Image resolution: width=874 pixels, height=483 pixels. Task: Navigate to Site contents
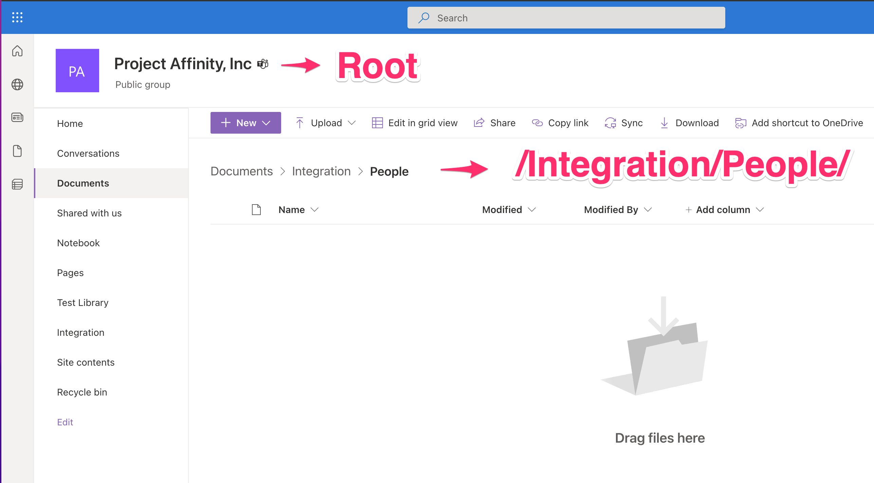point(86,362)
